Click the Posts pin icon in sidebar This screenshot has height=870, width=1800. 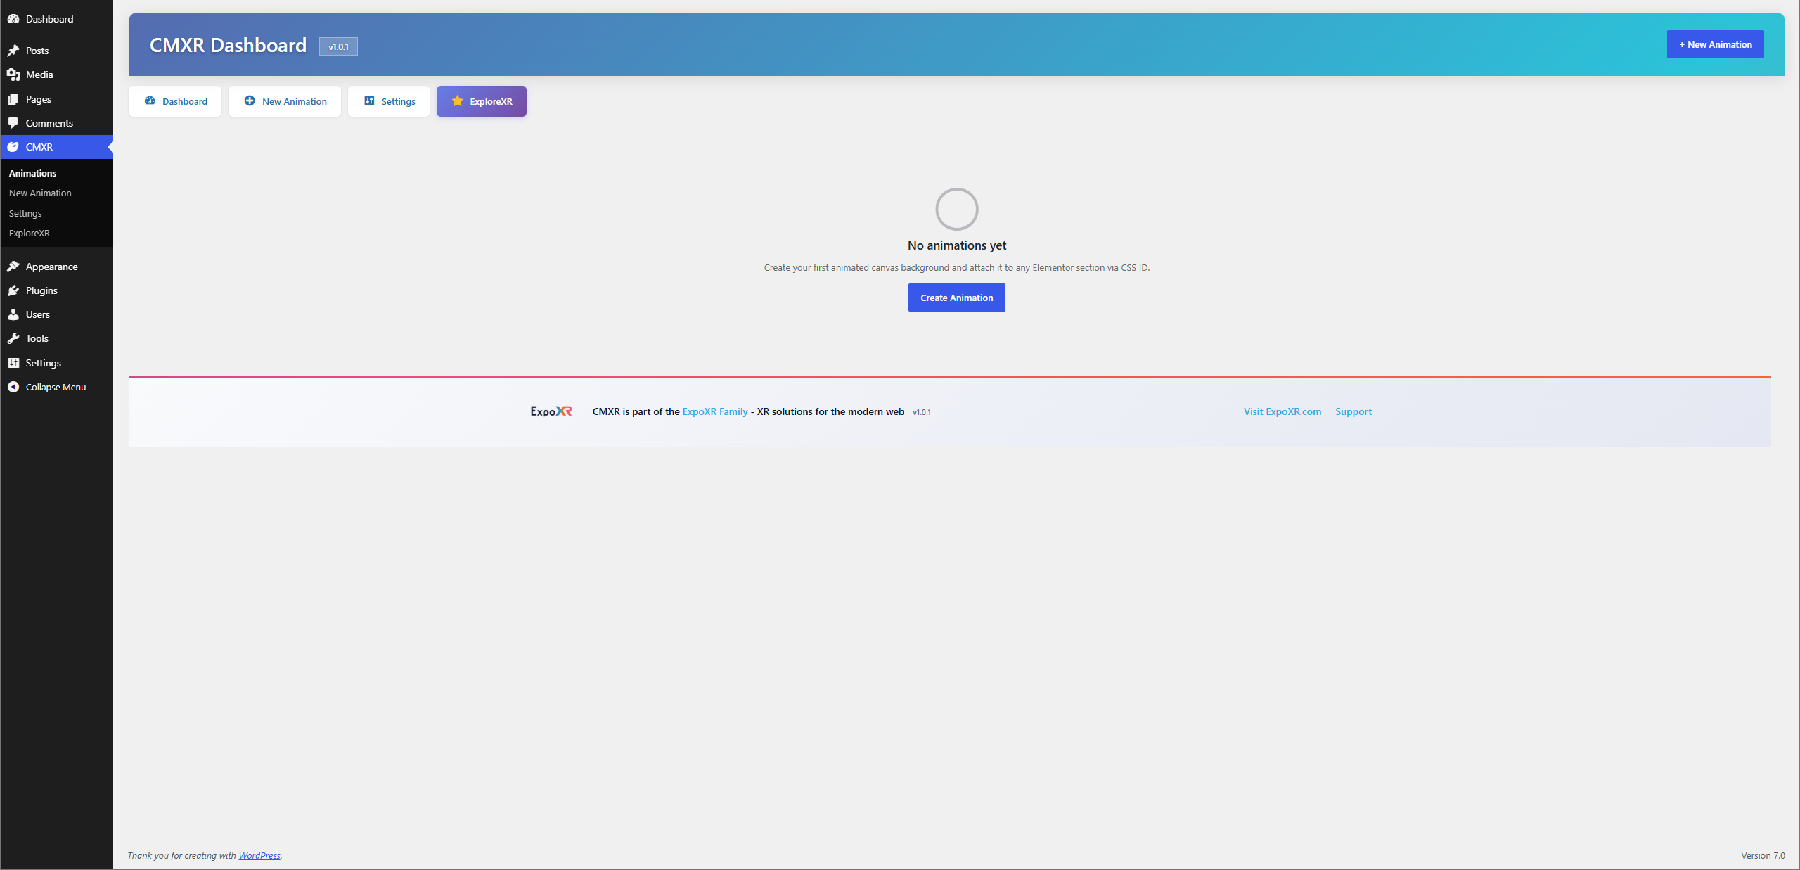coord(13,51)
